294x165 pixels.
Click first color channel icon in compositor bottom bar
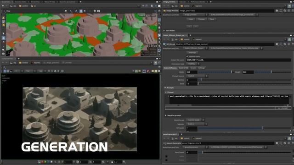(x=39, y=162)
